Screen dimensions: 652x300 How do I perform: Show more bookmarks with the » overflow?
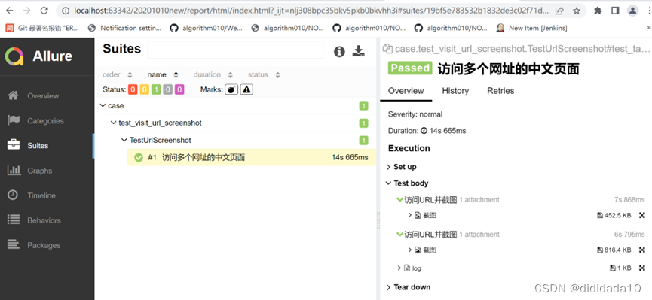(x=649, y=28)
